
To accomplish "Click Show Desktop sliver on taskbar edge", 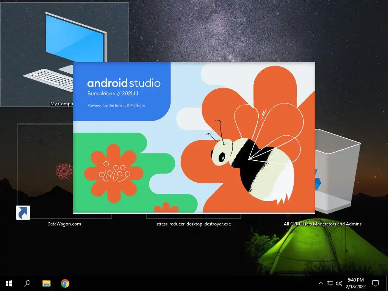I will pos(387,283).
